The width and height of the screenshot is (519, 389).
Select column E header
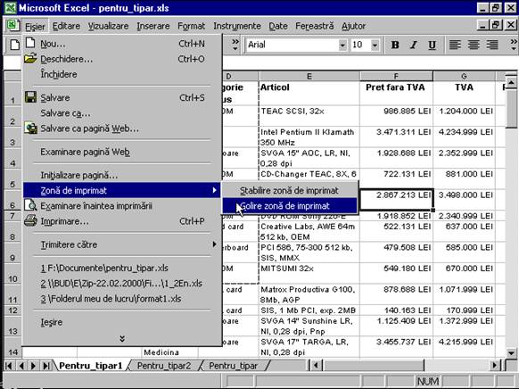pos(309,77)
